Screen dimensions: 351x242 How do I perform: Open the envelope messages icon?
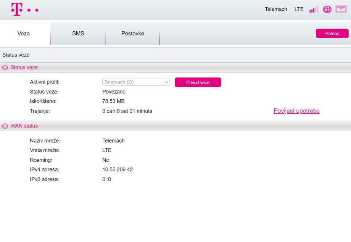[341, 9]
